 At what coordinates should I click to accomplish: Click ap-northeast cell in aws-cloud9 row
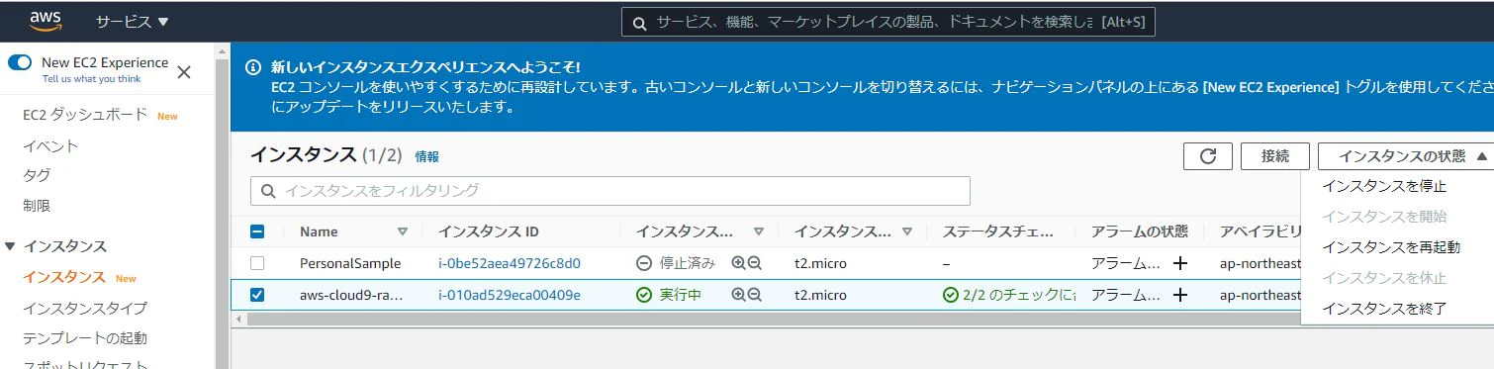[x=1260, y=295]
